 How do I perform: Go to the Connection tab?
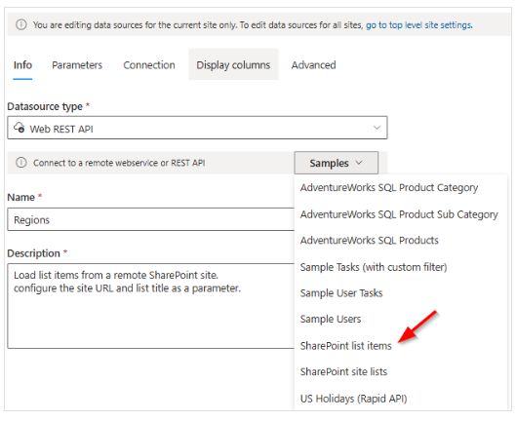coord(149,65)
